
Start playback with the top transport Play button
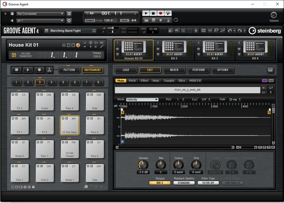(x=146, y=13)
